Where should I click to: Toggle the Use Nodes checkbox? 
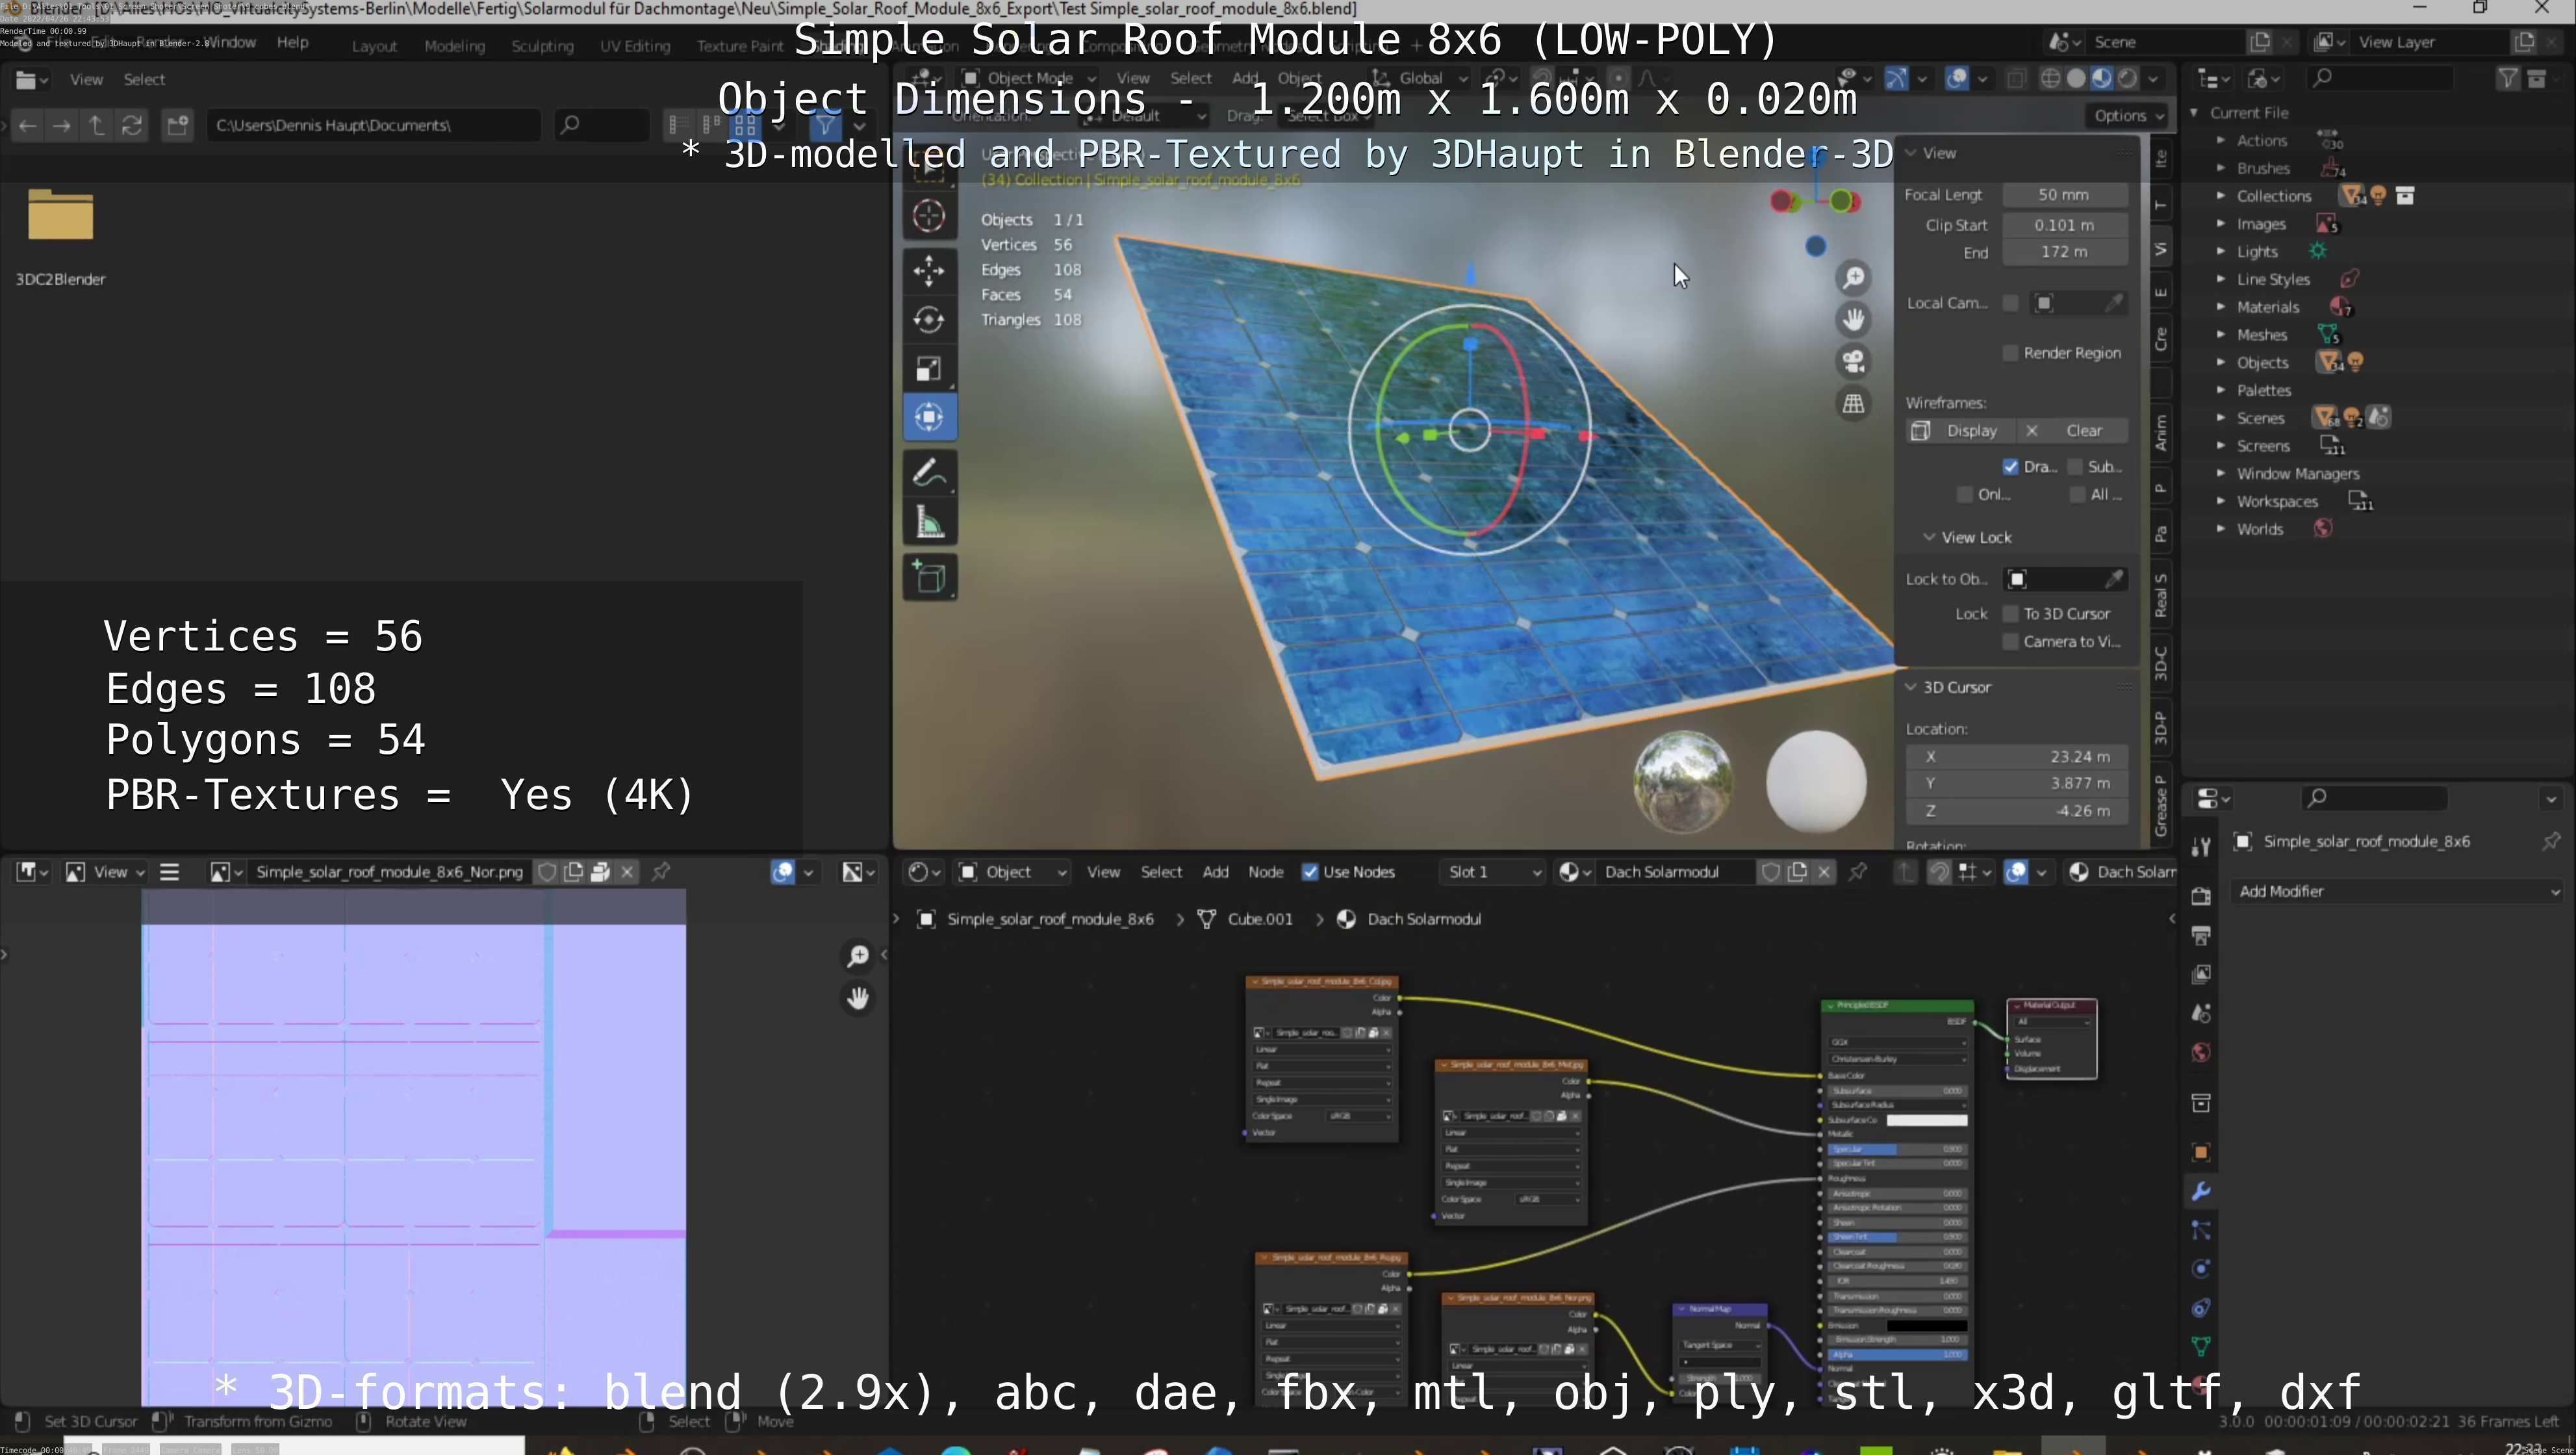[x=1309, y=872]
